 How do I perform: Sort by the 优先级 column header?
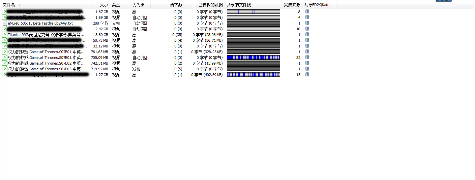140,5
